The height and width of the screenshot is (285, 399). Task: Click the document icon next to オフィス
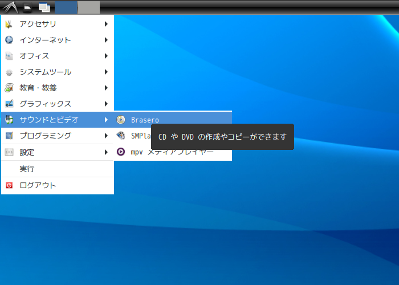tap(9, 56)
